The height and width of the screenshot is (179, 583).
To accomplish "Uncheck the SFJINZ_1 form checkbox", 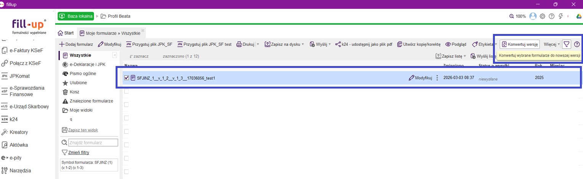I will [x=127, y=78].
